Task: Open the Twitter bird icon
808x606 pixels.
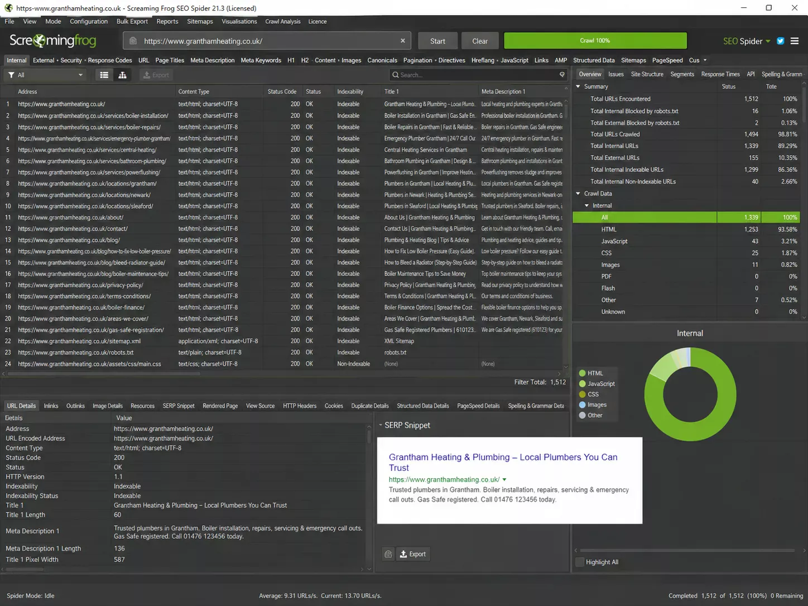Action: (x=780, y=41)
